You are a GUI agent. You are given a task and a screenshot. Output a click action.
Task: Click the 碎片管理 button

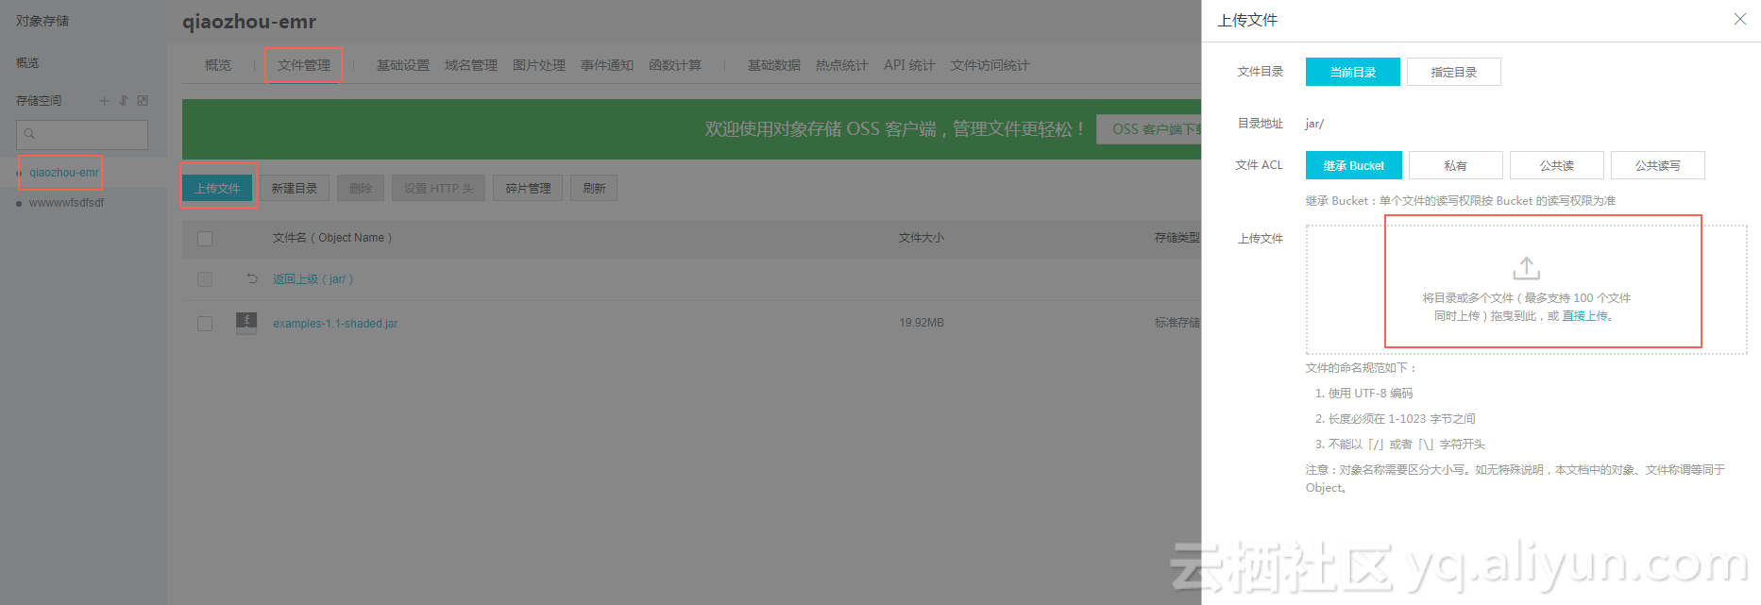528,188
